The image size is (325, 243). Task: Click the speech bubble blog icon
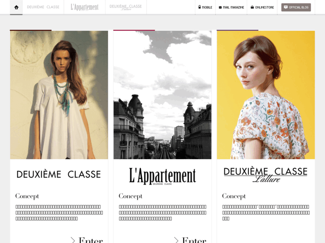[285, 7]
